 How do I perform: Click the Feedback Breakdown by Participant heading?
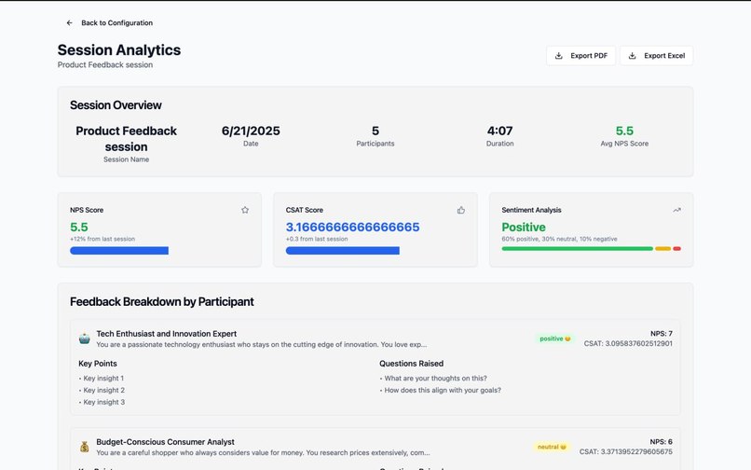[x=162, y=301]
